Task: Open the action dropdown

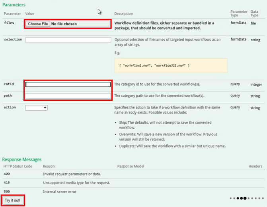Action: 36,107
